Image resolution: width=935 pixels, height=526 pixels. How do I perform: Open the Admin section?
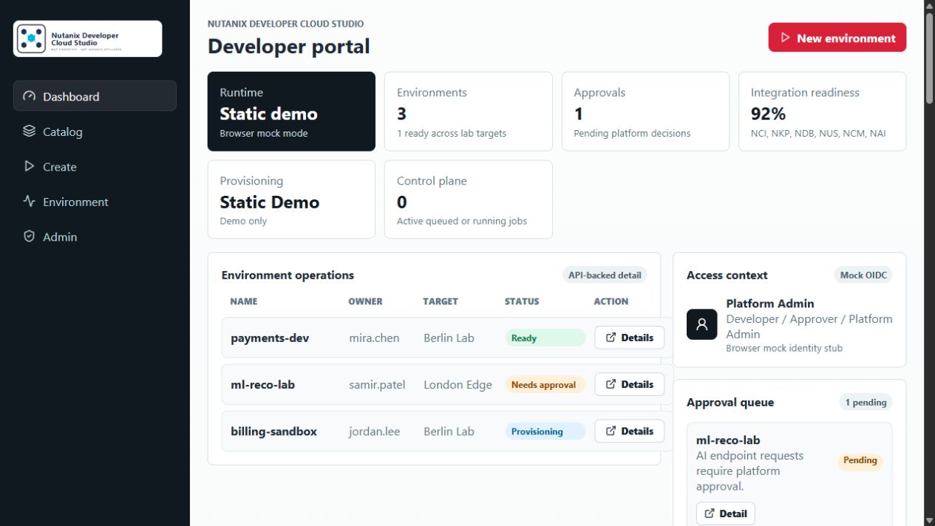(95, 236)
